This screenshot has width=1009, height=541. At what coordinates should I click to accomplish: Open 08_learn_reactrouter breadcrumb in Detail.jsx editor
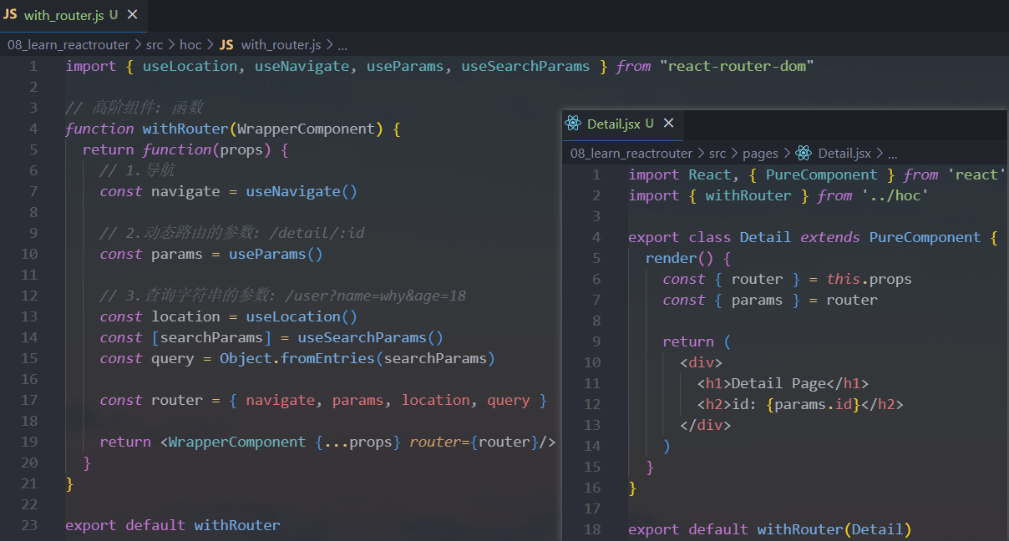[631, 154]
